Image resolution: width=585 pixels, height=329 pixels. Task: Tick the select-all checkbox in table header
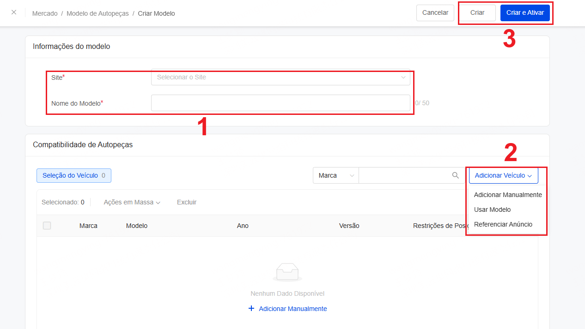(47, 226)
